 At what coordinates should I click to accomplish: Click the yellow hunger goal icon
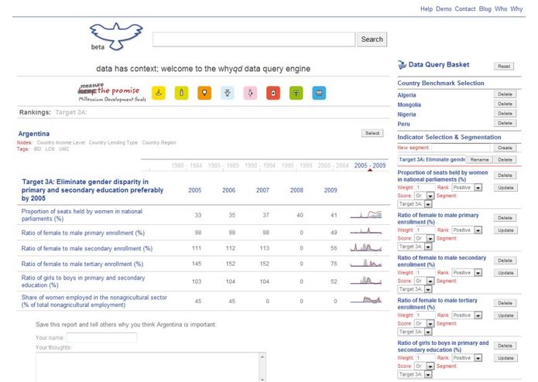159,93
